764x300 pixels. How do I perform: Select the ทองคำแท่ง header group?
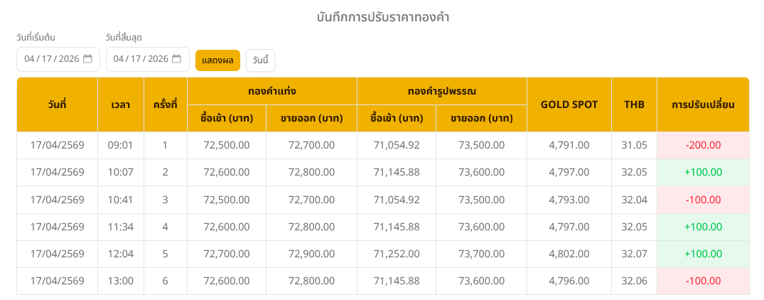point(271,91)
